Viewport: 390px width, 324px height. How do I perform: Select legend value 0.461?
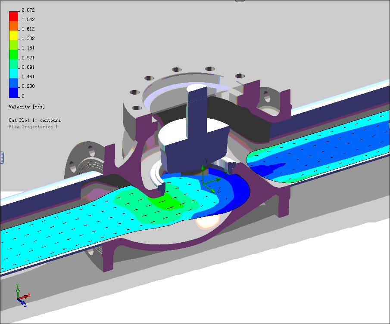tap(28, 77)
